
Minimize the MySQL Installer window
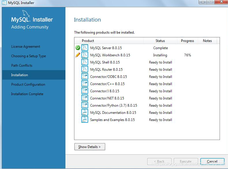point(203,2)
